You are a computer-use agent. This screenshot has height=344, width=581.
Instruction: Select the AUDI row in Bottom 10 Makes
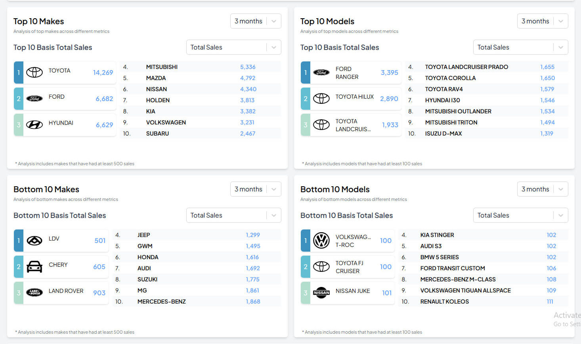[197, 268]
